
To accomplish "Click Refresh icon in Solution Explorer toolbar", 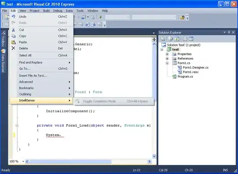I will (177, 39).
